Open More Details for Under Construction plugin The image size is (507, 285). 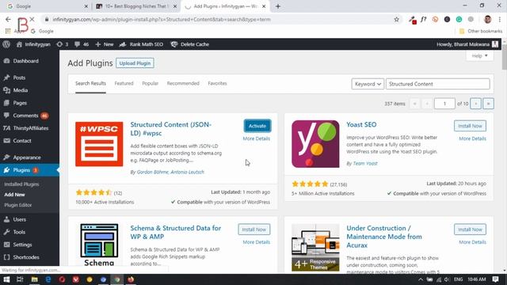472,242
